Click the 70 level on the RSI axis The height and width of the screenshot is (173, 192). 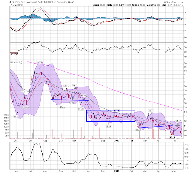coord(185,43)
